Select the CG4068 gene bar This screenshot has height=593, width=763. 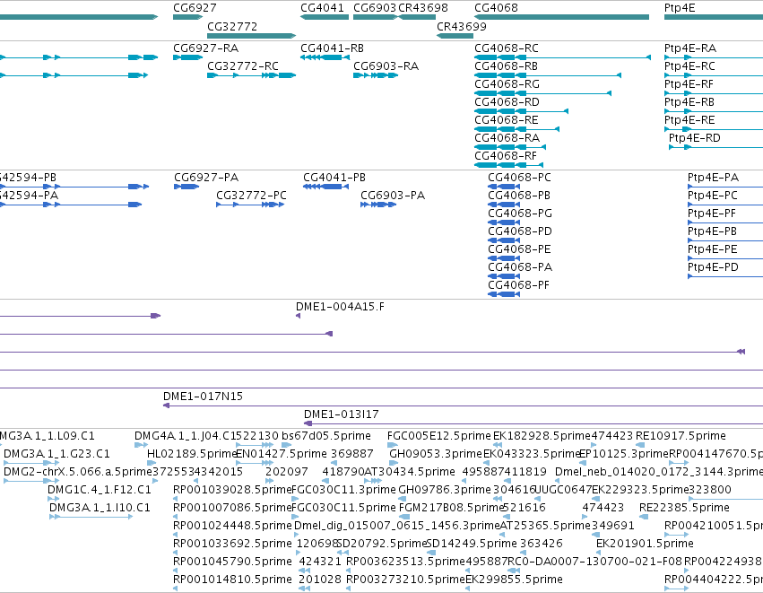pos(561,17)
